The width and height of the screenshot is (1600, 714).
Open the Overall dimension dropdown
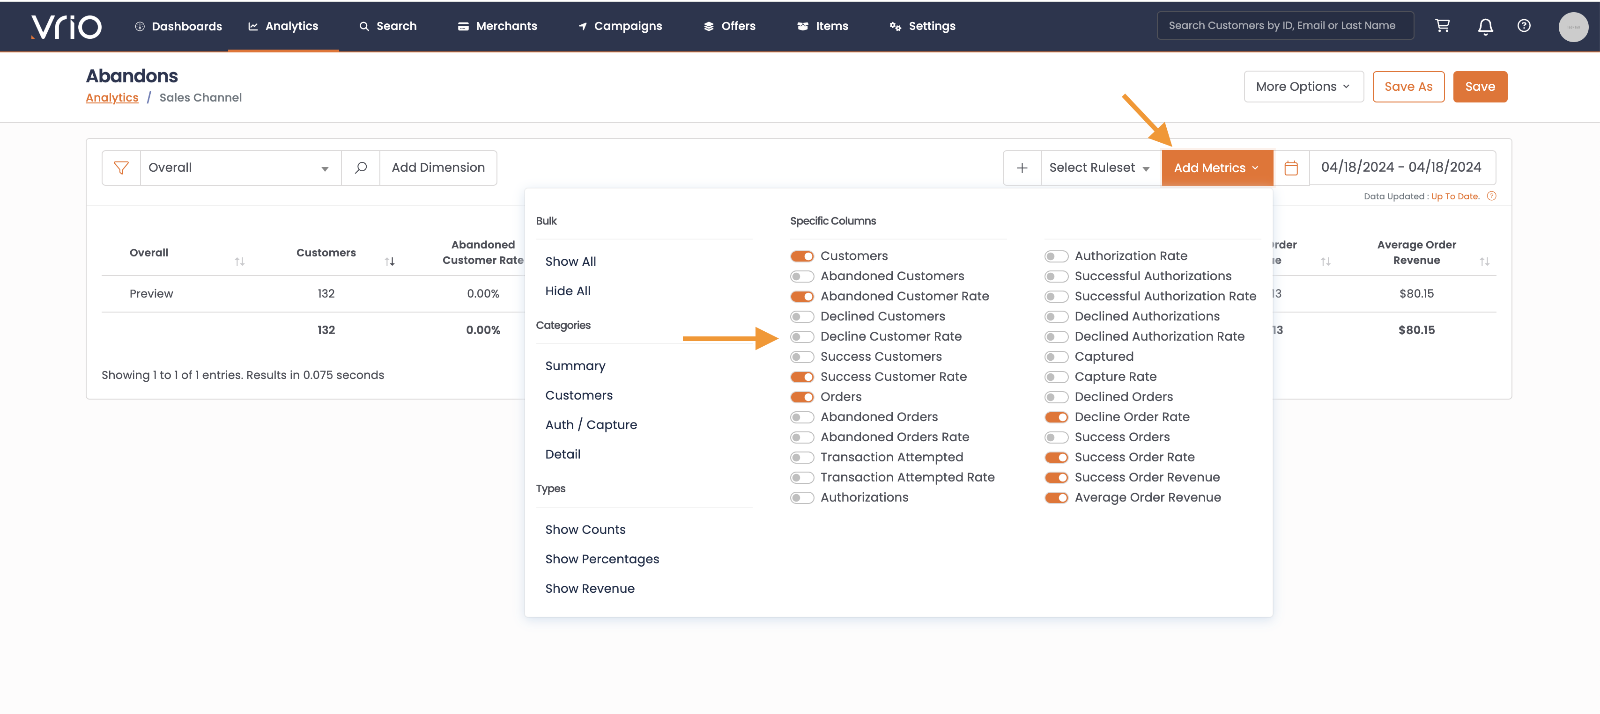(x=240, y=168)
